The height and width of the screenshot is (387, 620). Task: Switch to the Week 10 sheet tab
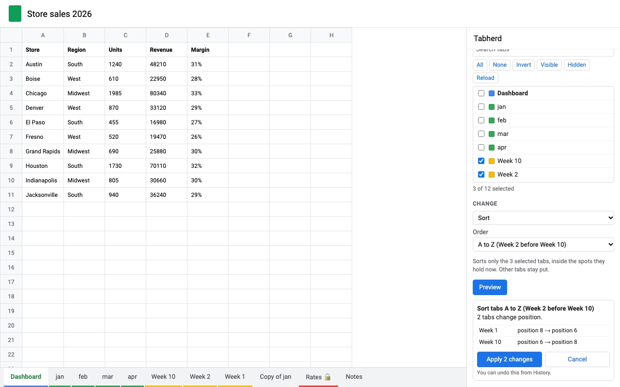(163, 377)
